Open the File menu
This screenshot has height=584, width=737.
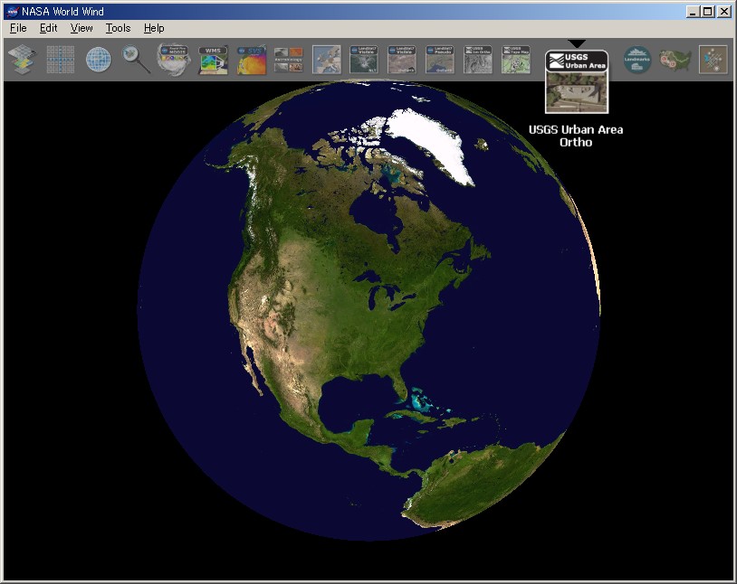(x=16, y=28)
